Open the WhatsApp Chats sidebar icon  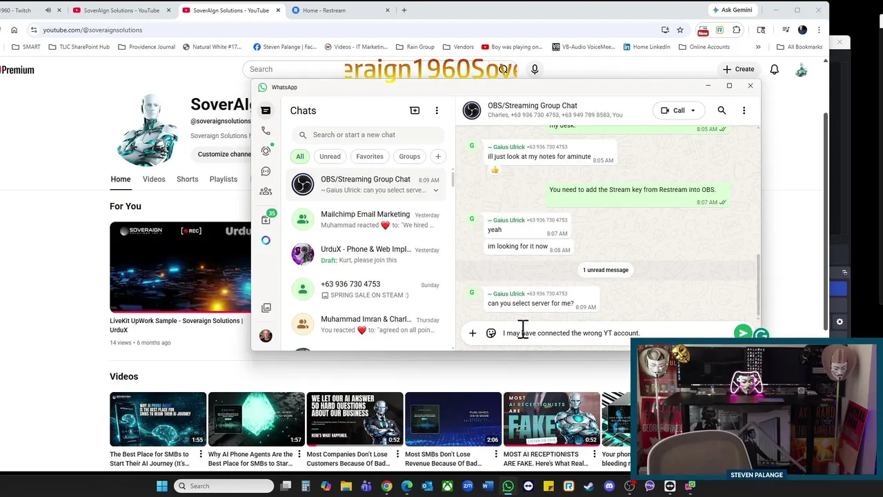click(266, 110)
